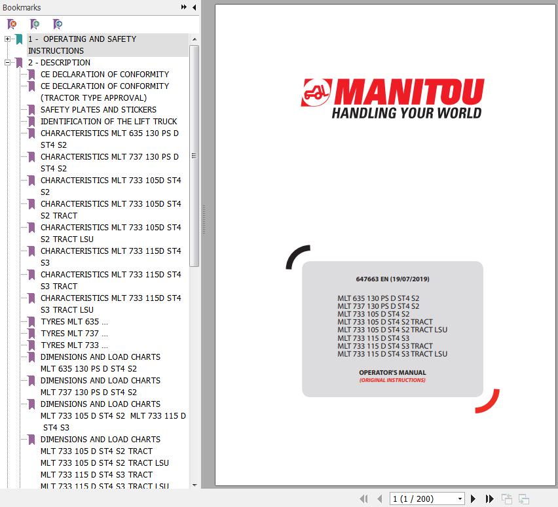Click the previous view icon in status bar

[506, 498]
